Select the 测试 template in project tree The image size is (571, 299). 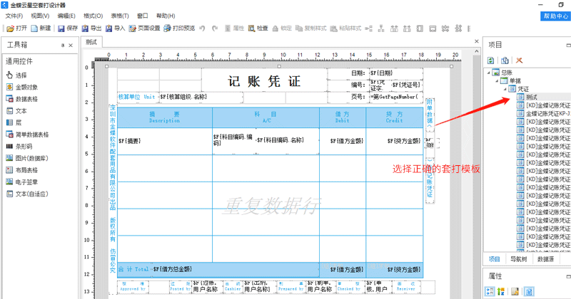(x=531, y=97)
